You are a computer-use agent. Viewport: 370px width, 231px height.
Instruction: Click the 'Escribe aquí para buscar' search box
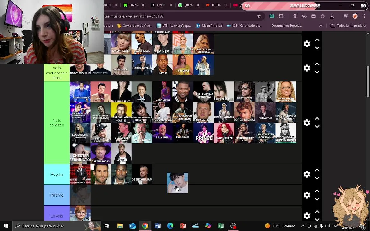(x=57, y=226)
